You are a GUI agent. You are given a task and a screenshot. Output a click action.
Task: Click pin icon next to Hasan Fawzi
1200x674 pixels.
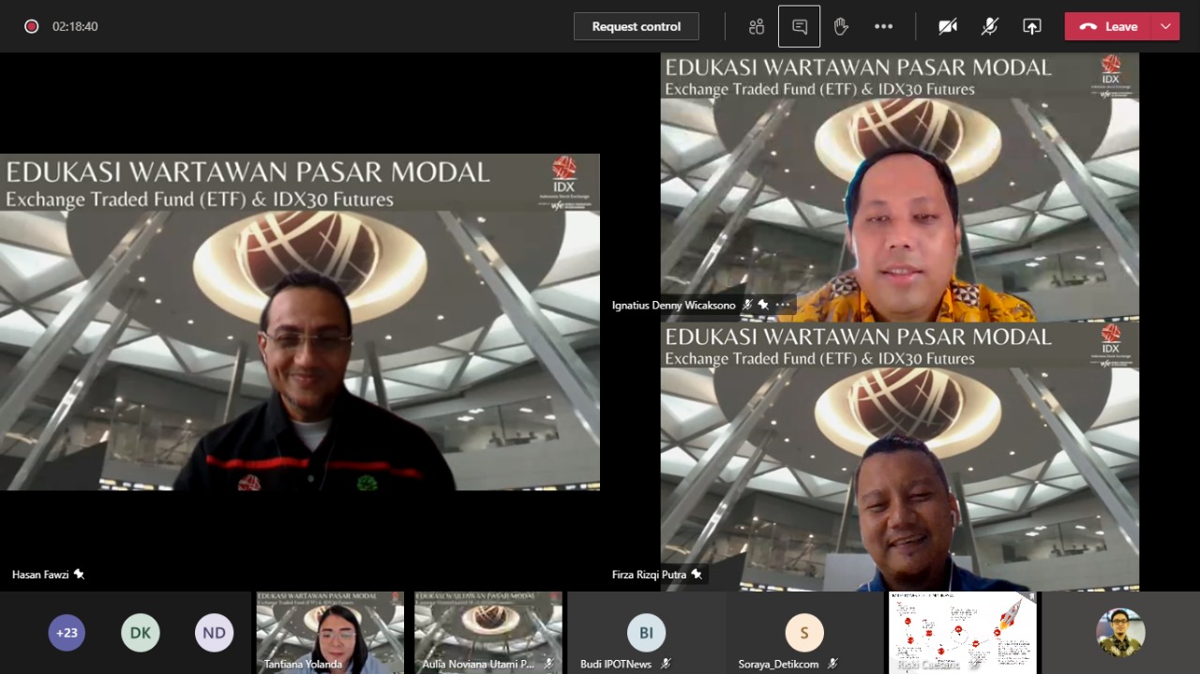pos(79,574)
